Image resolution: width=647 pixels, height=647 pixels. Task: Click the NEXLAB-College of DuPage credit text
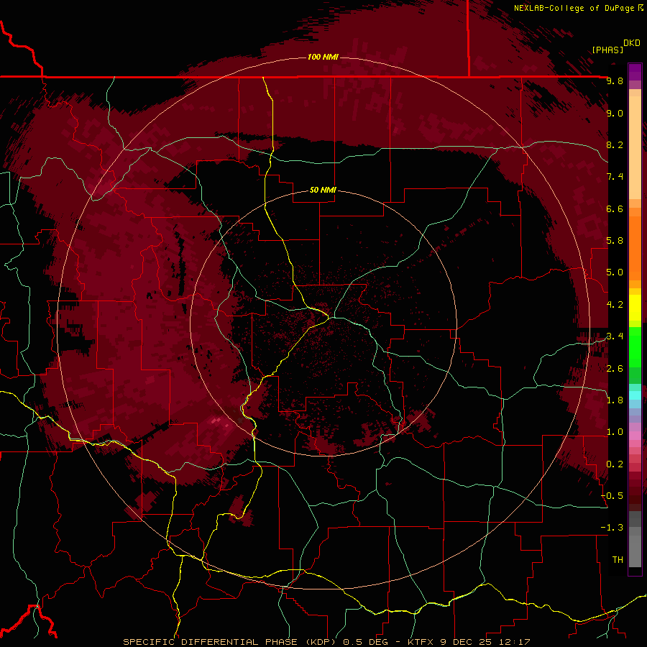(574, 8)
